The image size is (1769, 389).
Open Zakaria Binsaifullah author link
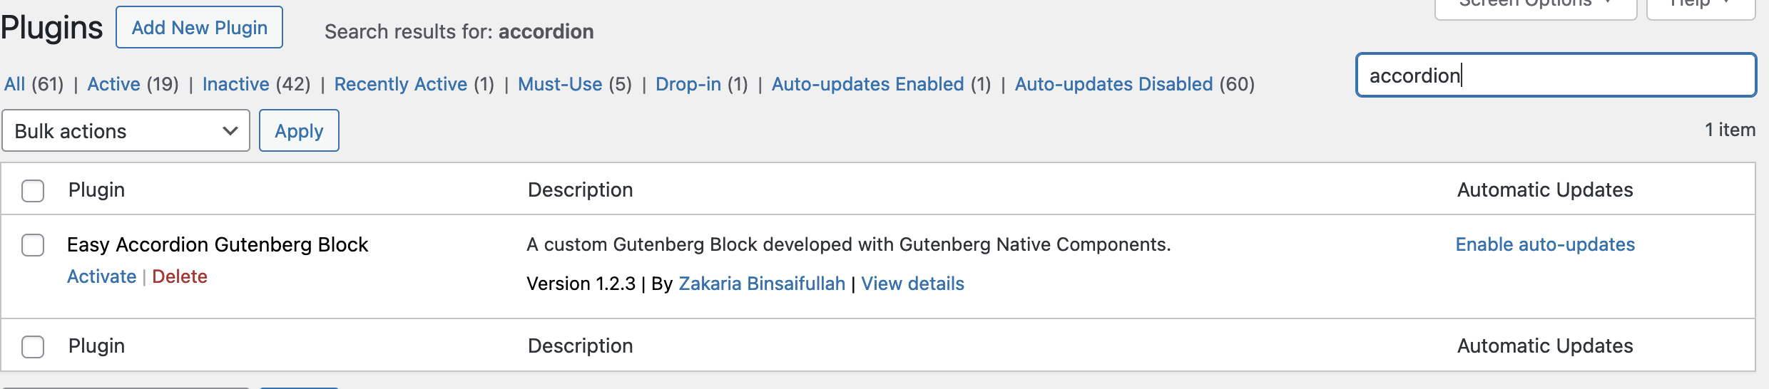761,284
